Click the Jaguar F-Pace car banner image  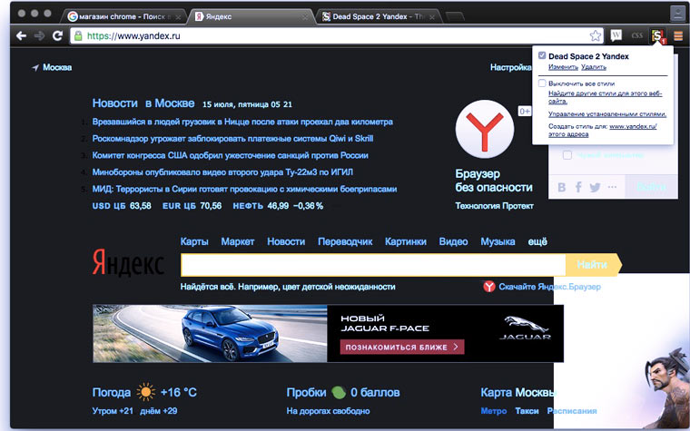[210, 333]
